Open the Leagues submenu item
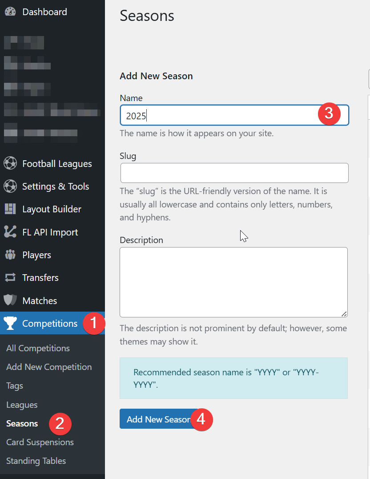This screenshot has width=370, height=479. [x=22, y=405]
